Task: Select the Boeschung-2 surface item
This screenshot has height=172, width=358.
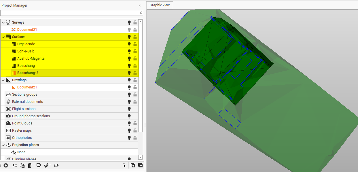Action: (28, 73)
